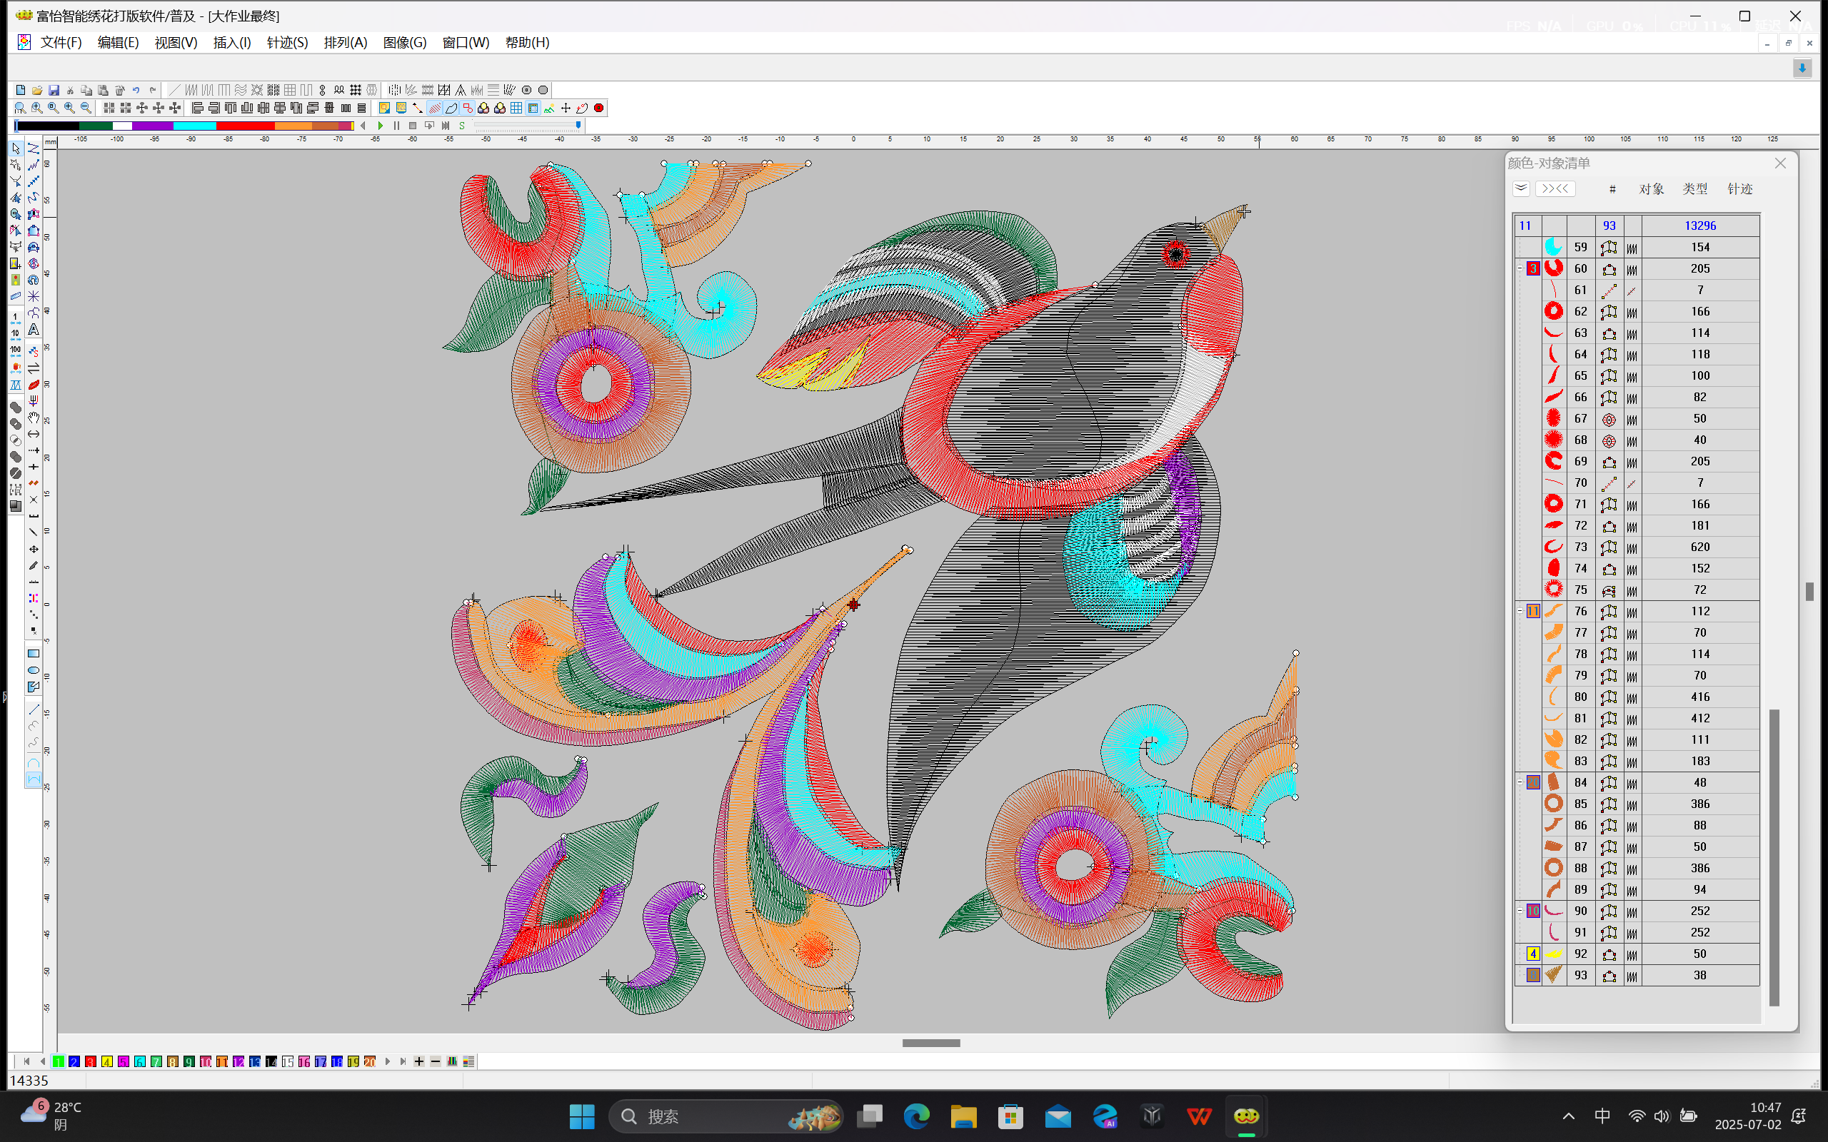The width and height of the screenshot is (1828, 1142).
Task: Create a new design with the New file icon
Action: (x=21, y=90)
